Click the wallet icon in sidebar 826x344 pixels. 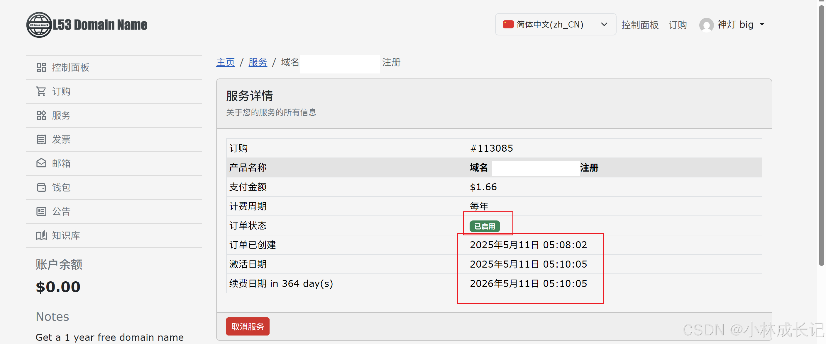point(41,187)
